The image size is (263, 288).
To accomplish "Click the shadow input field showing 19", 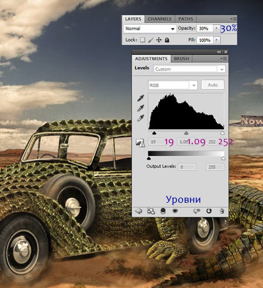I will click(157, 142).
